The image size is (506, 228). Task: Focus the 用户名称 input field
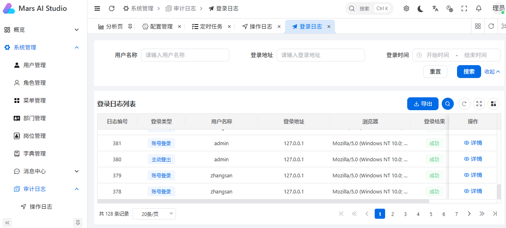pyautogui.click(x=185, y=55)
